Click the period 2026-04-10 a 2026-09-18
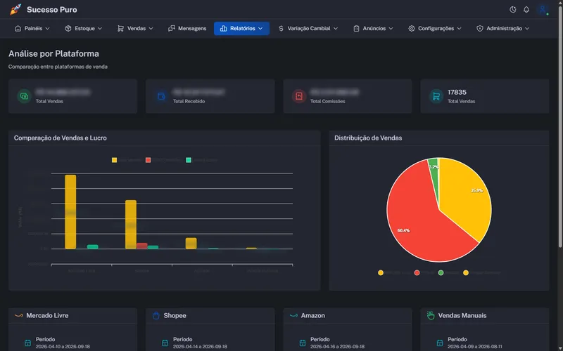563x351 pixels. point(63,347)
